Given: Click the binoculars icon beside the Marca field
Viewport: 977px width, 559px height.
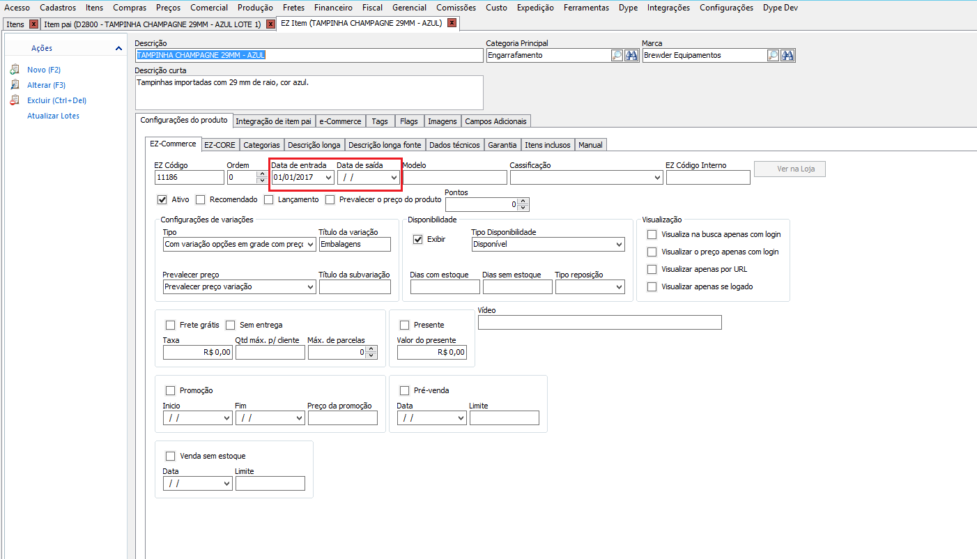Looking at the screenshot, I should click(787, 56).
